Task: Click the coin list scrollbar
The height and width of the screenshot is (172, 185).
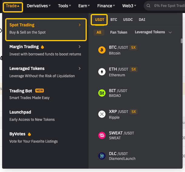Action: click(182, 41)
